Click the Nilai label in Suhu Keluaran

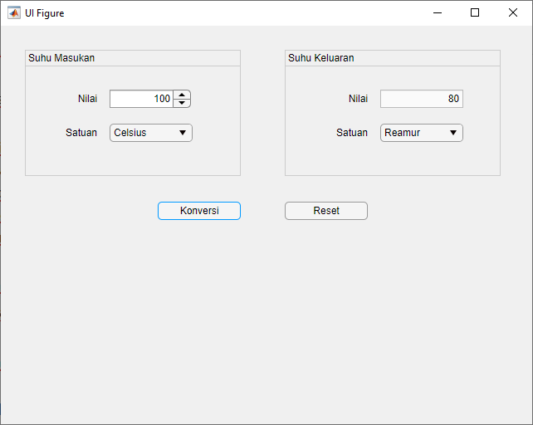pos(358,99)
